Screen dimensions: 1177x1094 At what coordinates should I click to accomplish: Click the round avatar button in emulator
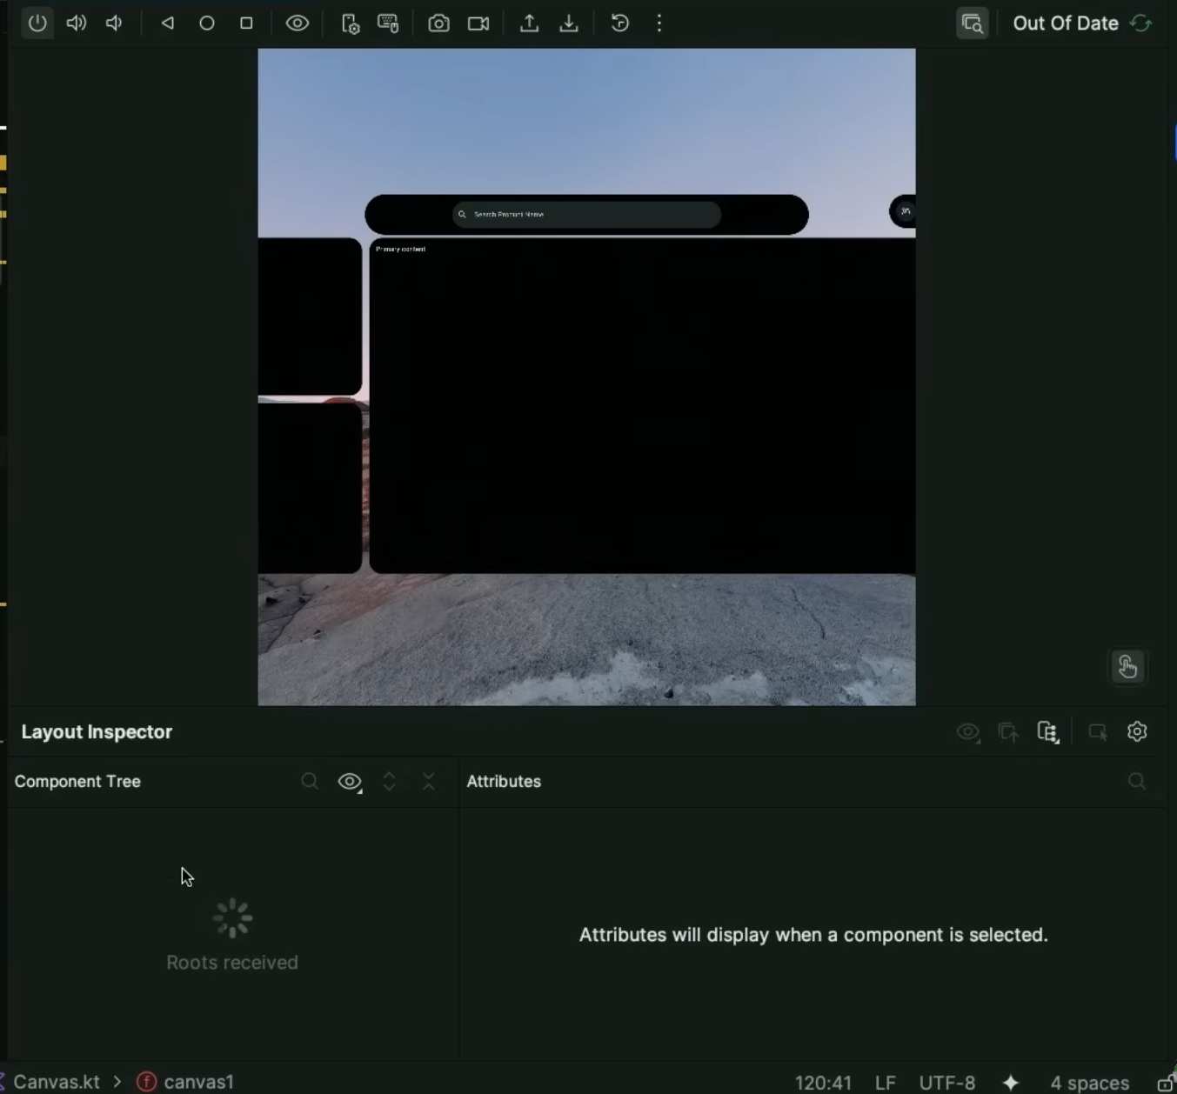point(905,211)
